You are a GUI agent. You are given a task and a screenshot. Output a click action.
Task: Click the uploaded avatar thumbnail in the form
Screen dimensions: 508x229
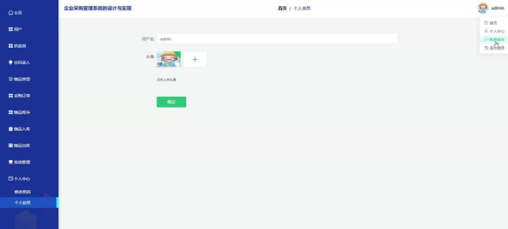(169, 59)
